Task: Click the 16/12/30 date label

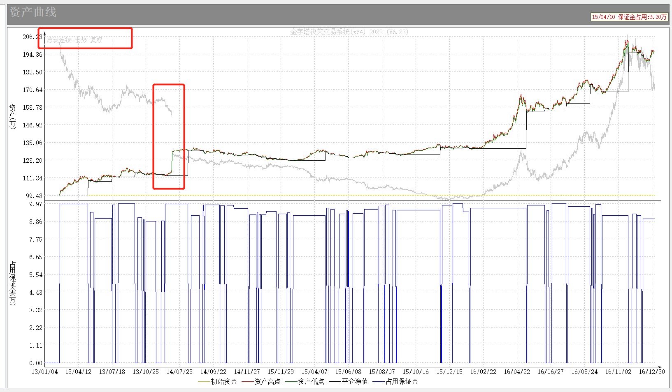Action: 652,372
